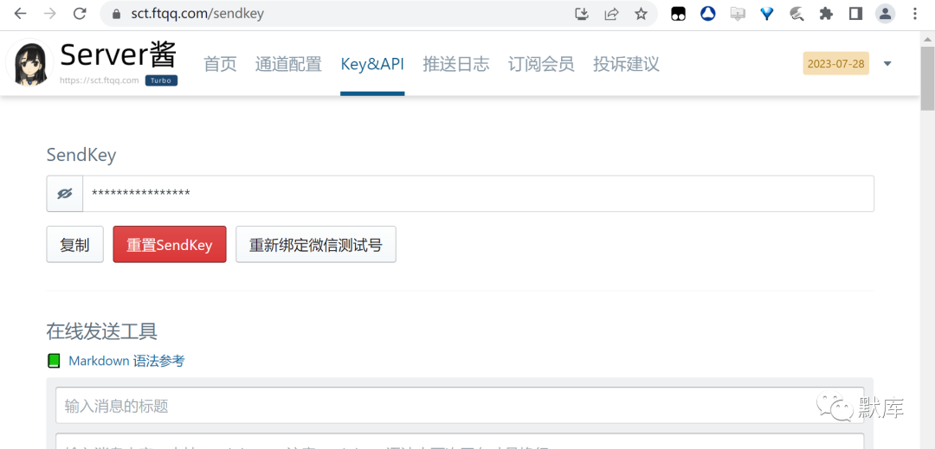935x449 pixels.
Task: Open the gray book extension icon
Action: 738,14
